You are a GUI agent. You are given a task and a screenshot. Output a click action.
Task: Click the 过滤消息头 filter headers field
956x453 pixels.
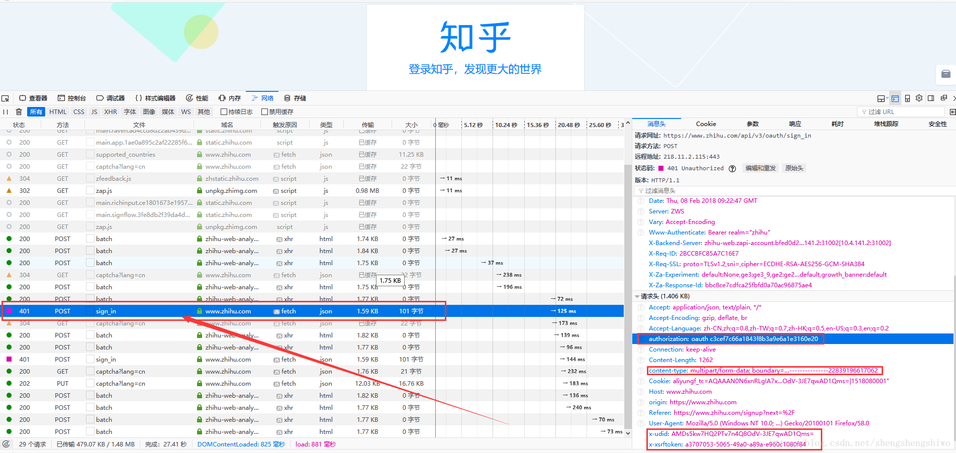pos(794,191)
